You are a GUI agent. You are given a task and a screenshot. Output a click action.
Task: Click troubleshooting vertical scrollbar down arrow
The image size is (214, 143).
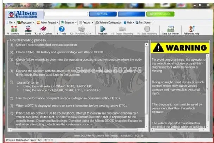pyautogui.click(x=146, y=126)
